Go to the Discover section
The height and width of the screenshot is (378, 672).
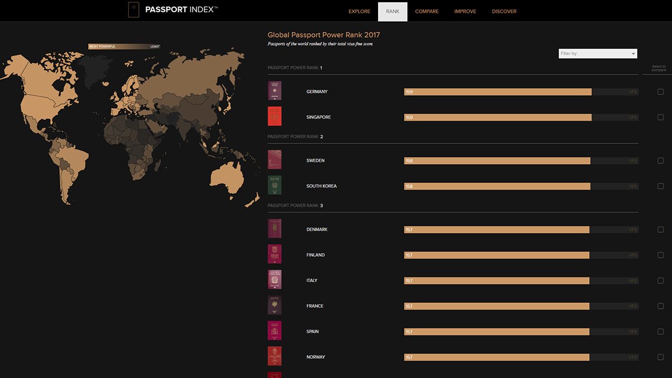[x=504, y=11]
